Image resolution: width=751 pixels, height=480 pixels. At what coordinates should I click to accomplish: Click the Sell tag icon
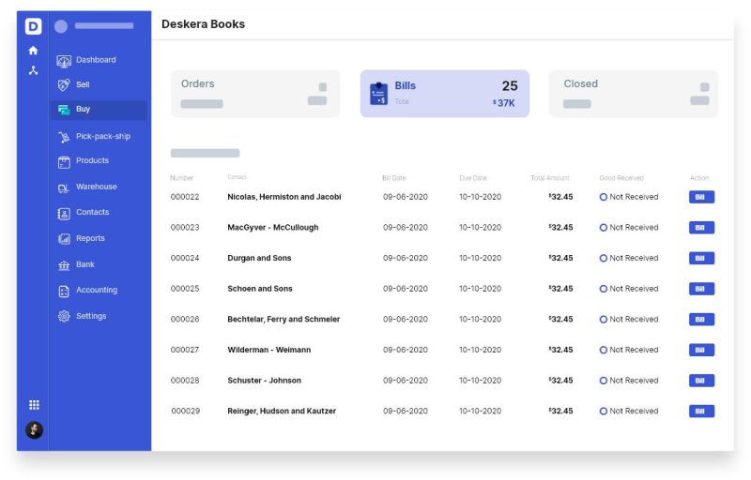click(x=64, y=85)
